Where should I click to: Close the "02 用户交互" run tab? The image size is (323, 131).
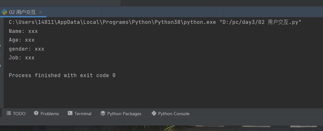40,12
